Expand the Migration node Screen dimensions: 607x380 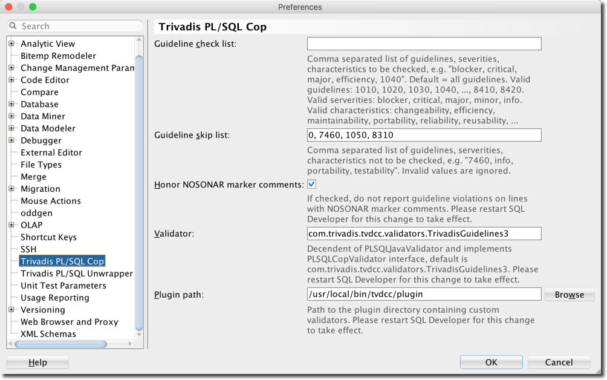click(x=11, y=189)
